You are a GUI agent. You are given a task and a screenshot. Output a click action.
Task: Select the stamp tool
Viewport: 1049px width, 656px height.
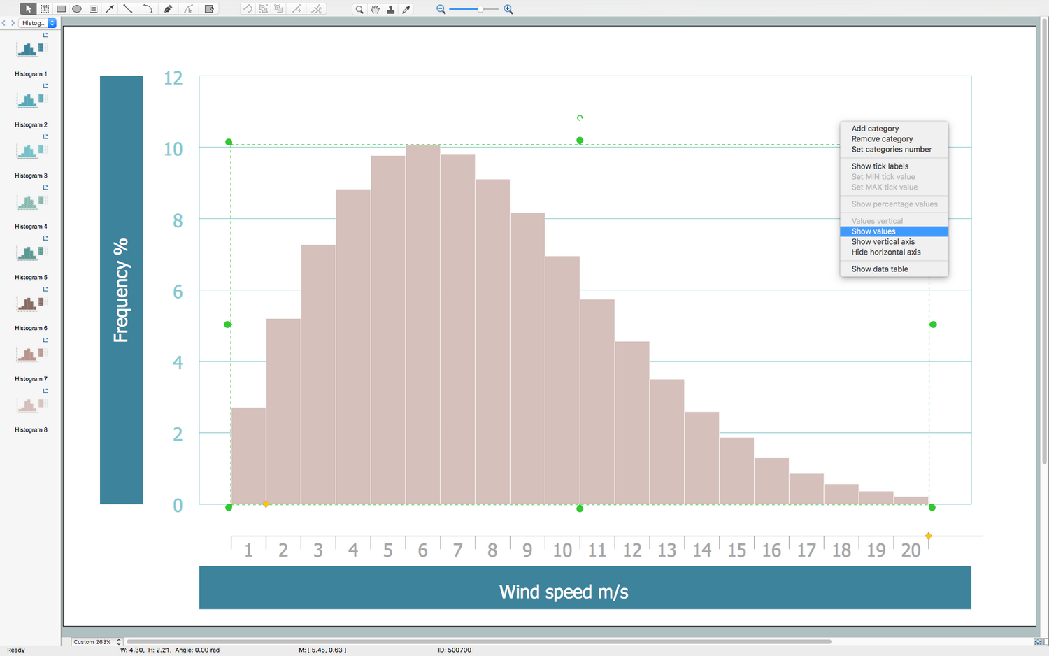[x=390, y=9]
